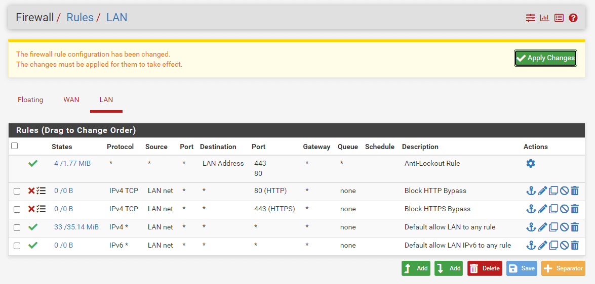Screen dimensions: 595x284
Task: Open related status bar-chart icon in header
Action: pos(544,18)
